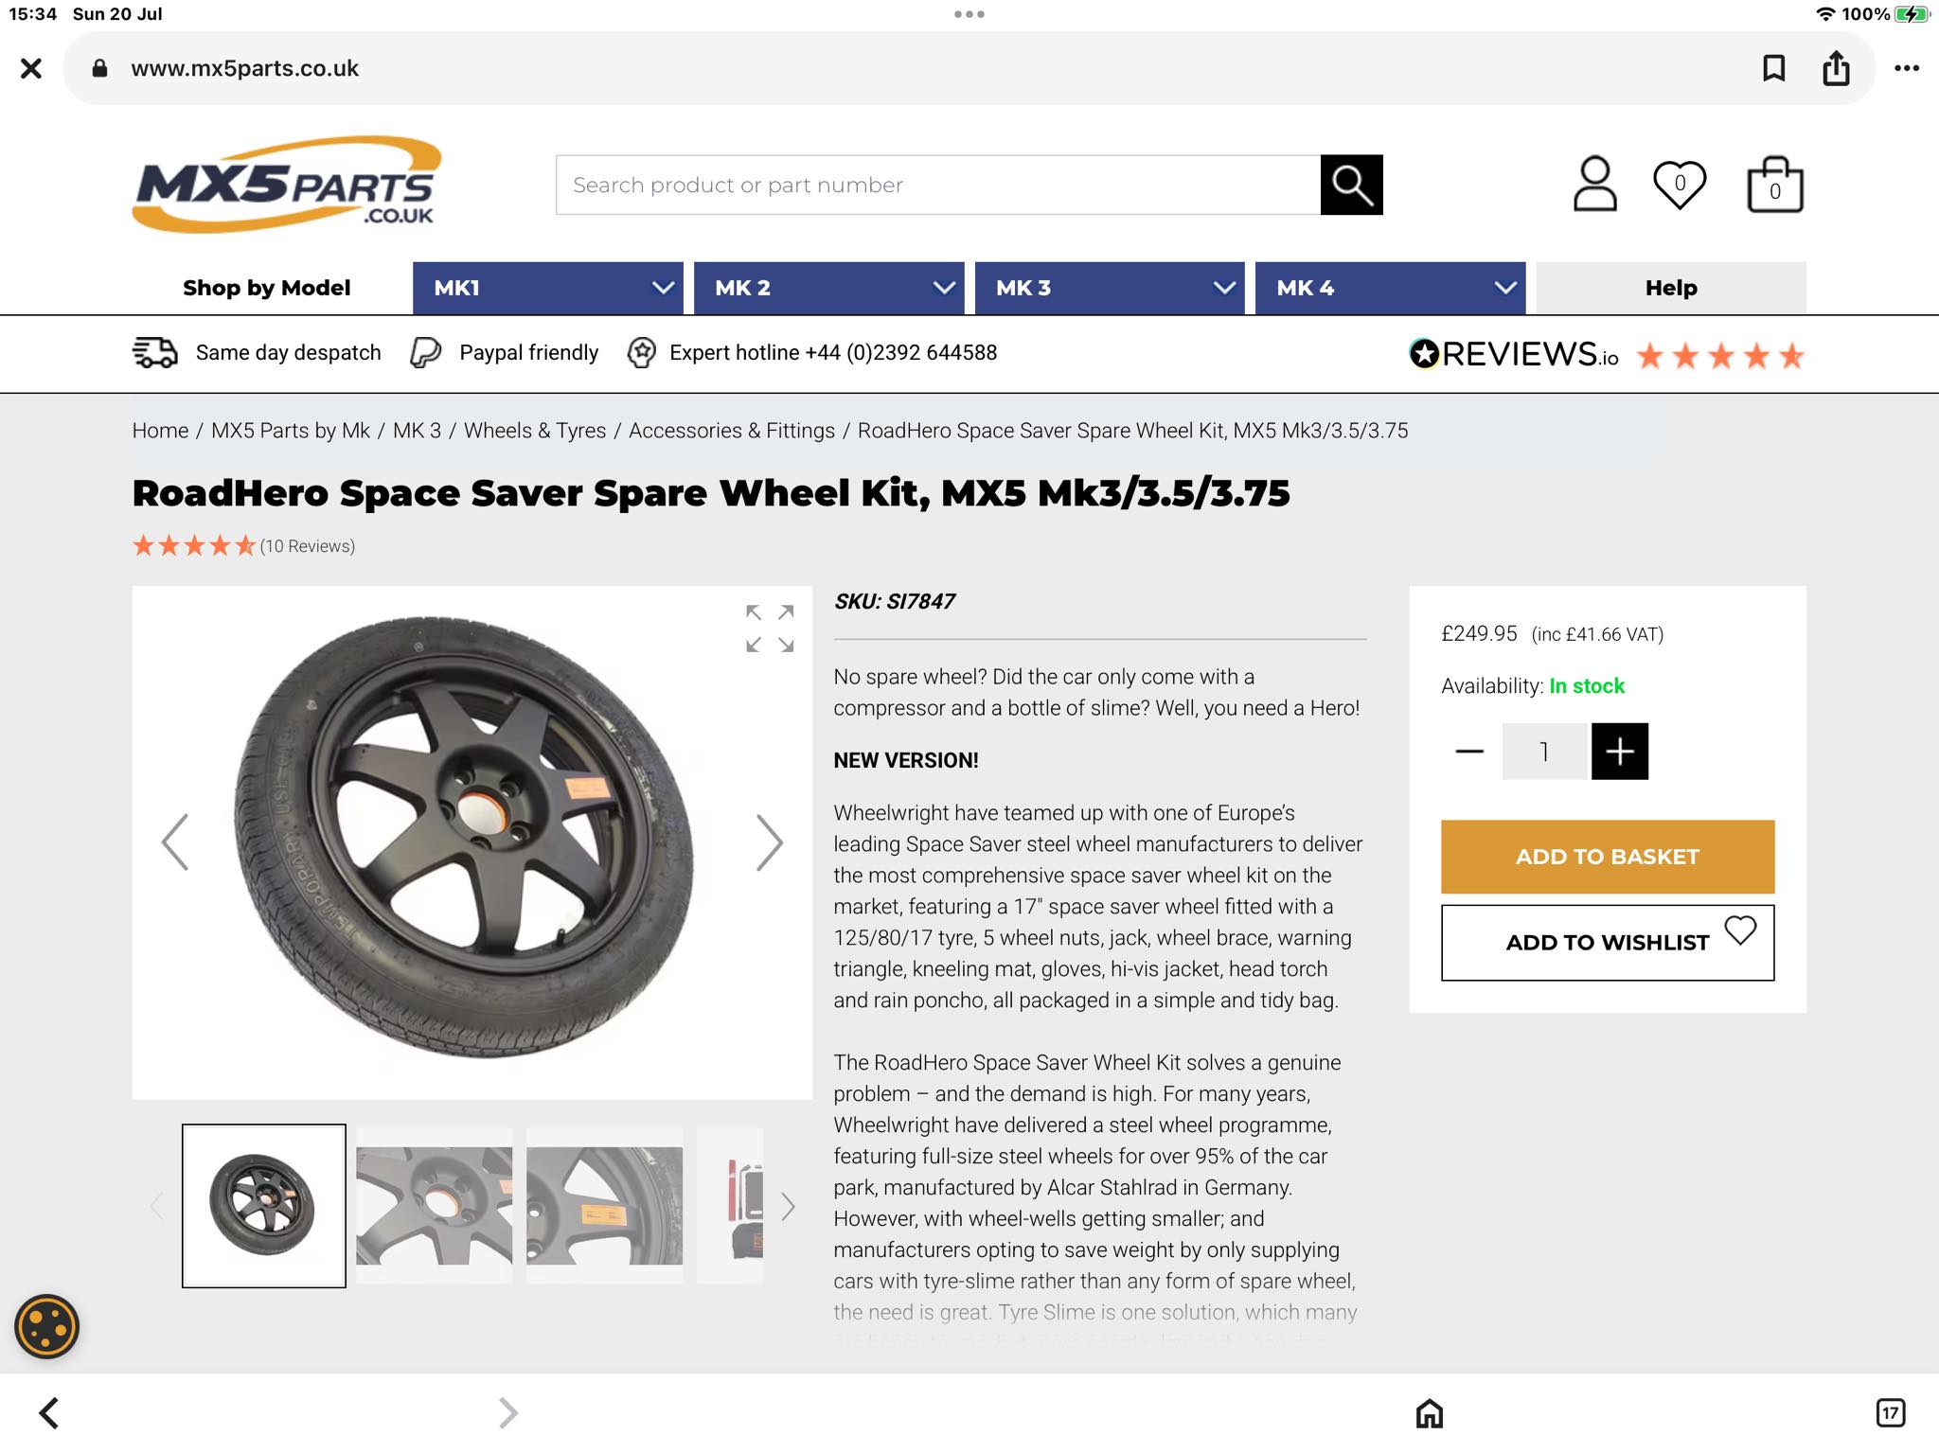Tap the browser bookmark icon
1939x1453 pixels.
pyautogui.click(x=1773, y=68)
